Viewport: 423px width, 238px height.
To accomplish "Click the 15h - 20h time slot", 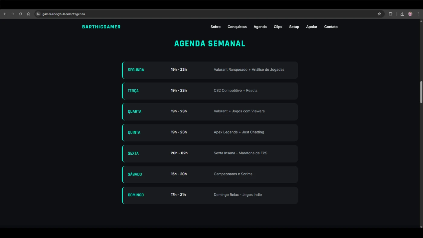I will tap(179, 174).
